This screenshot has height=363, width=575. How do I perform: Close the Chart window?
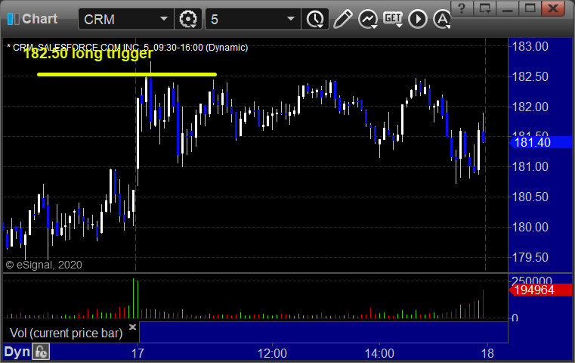pyautogui.click(x=553, y=8)
